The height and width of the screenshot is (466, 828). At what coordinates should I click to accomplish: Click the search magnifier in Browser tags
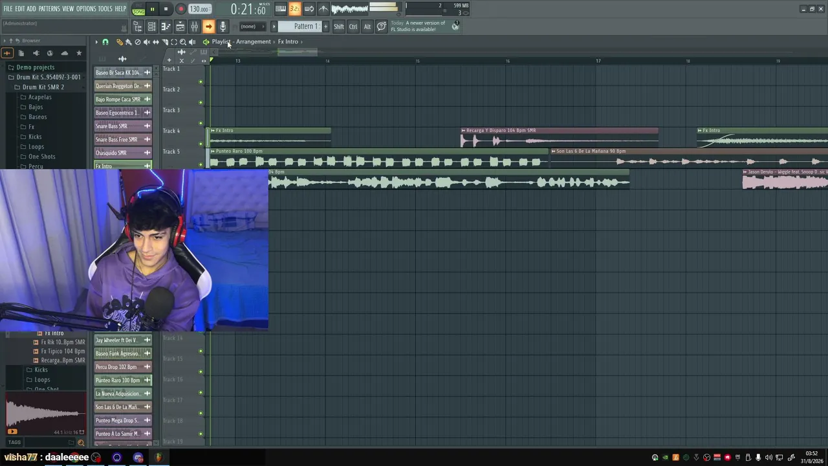pyautogui.click(x=81, y=443)
